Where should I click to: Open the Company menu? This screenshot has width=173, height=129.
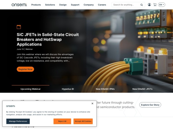89,5
